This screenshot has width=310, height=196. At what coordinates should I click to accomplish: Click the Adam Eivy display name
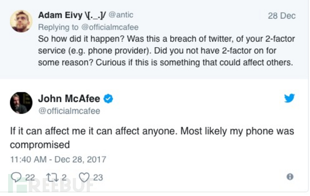coord(72,15)
